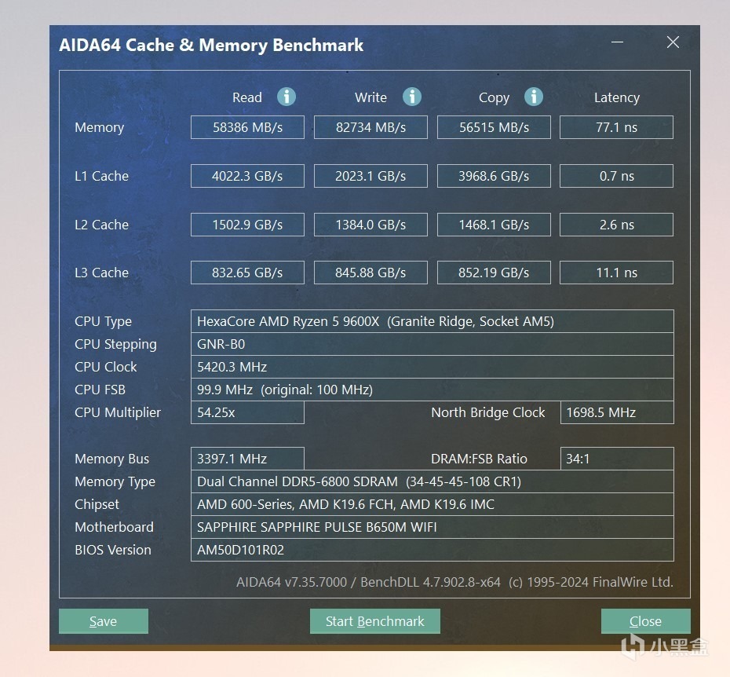Screen dimensions: 730x677
Task: Click the Read info icon
Action: [x=287, y=97]
